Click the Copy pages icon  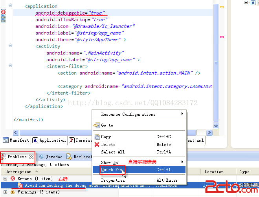[97, 137]
